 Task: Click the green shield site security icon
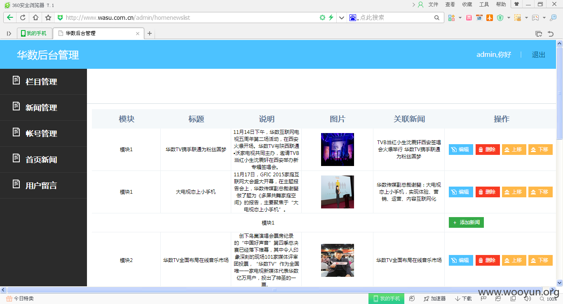(60, 18)
